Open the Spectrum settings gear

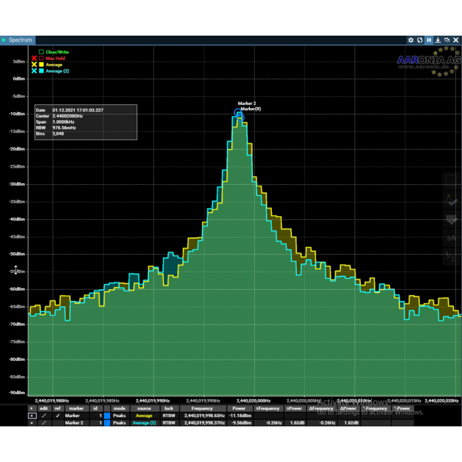click(x=411, y=40)
